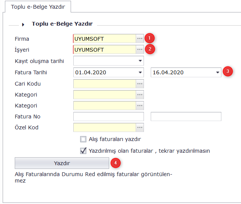This screenshot has height=204, width=241.
Task: Click the Özel Kod ellipsis lookup button
Action: [140, 127]
